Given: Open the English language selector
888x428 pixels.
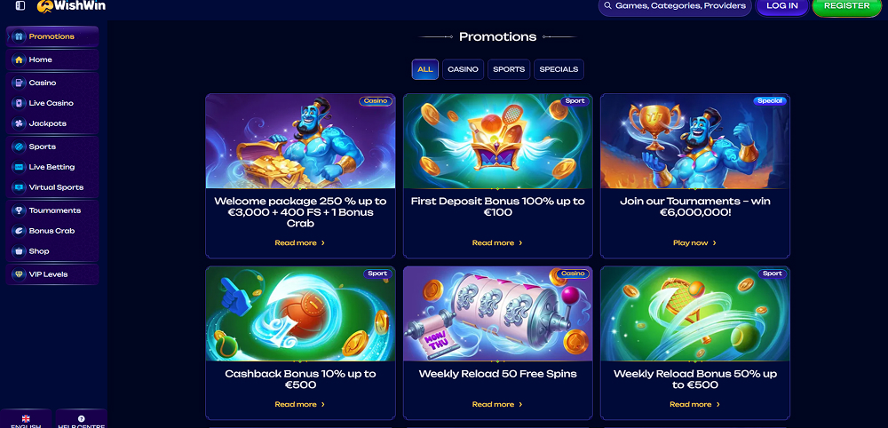Looking at the screenshot, I should click(x=26, y=419).
